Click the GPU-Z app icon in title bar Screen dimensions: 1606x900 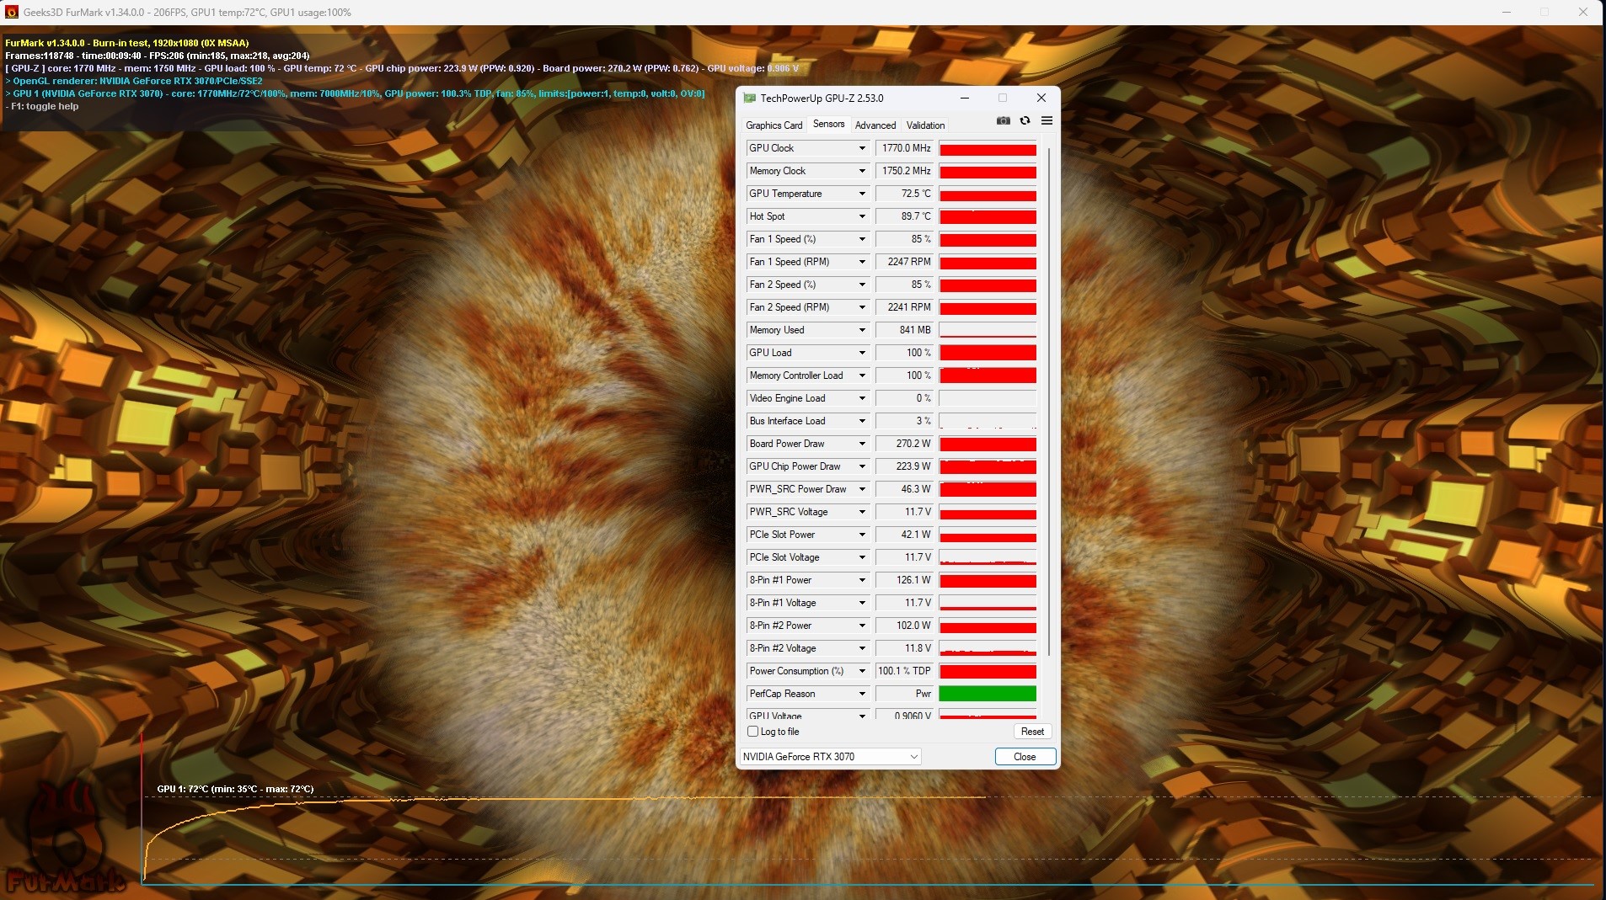click(x=749, y=99)
